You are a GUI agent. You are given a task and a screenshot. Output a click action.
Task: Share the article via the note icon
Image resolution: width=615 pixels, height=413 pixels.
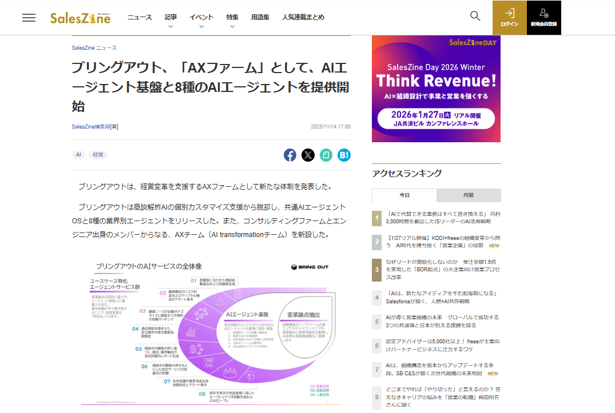pyautogui.click(x=326, y=155)
